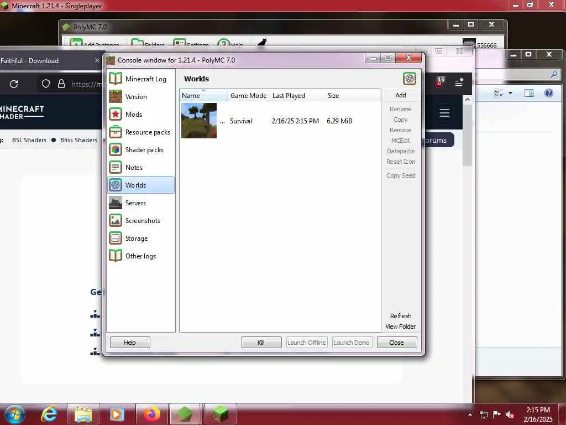Refresh the worlds list

(x=401, y=316)
